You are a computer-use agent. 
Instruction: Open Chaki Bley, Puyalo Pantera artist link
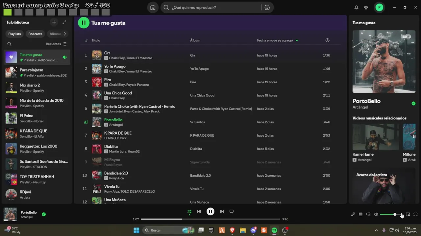click(x=129, y=85)
